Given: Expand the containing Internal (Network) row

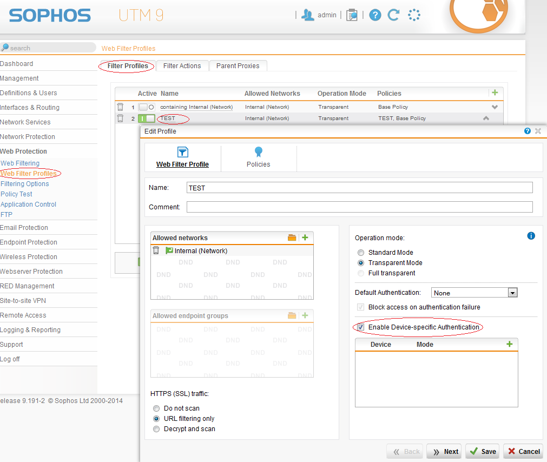Looking at the screenshot, I should tap(493, 107).
